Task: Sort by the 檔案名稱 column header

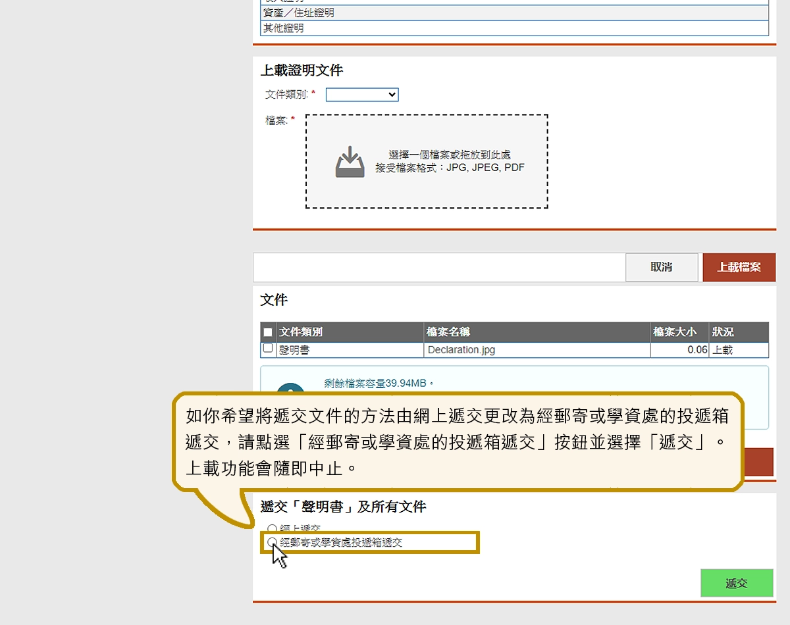Action: pos(448,332)
